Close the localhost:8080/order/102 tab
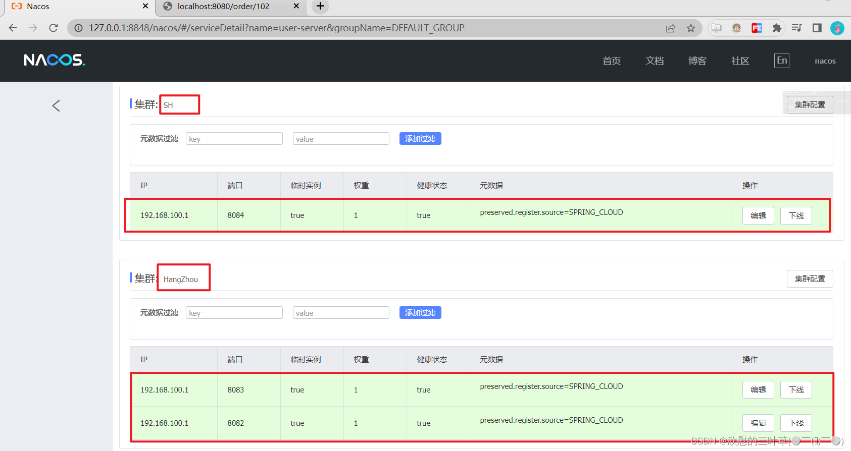 (x=296, y=6)
